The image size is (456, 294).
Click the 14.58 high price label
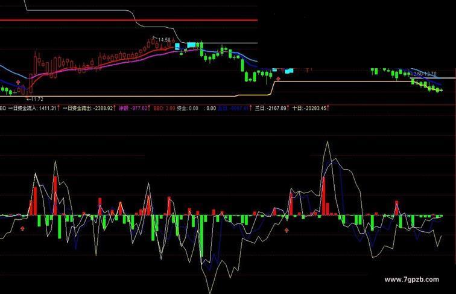click(x=164, y=40)
